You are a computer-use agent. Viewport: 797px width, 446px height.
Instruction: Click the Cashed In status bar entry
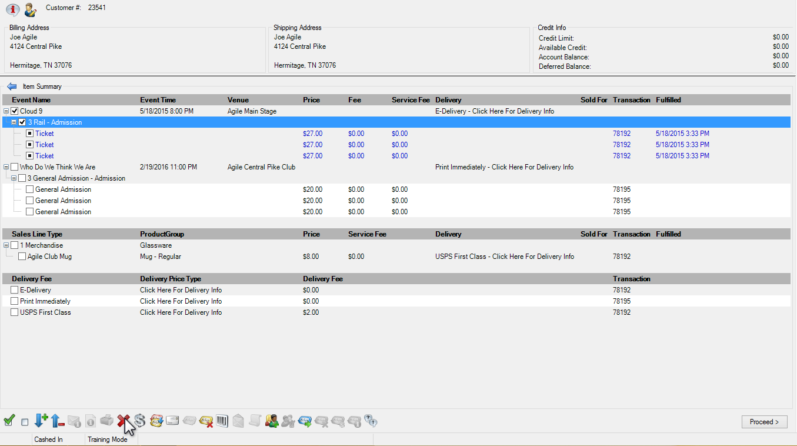[x=48, y=440]
